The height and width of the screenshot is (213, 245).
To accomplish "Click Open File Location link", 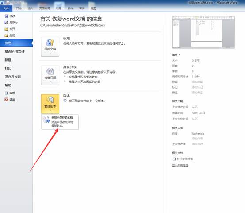I will click(185, 159).
